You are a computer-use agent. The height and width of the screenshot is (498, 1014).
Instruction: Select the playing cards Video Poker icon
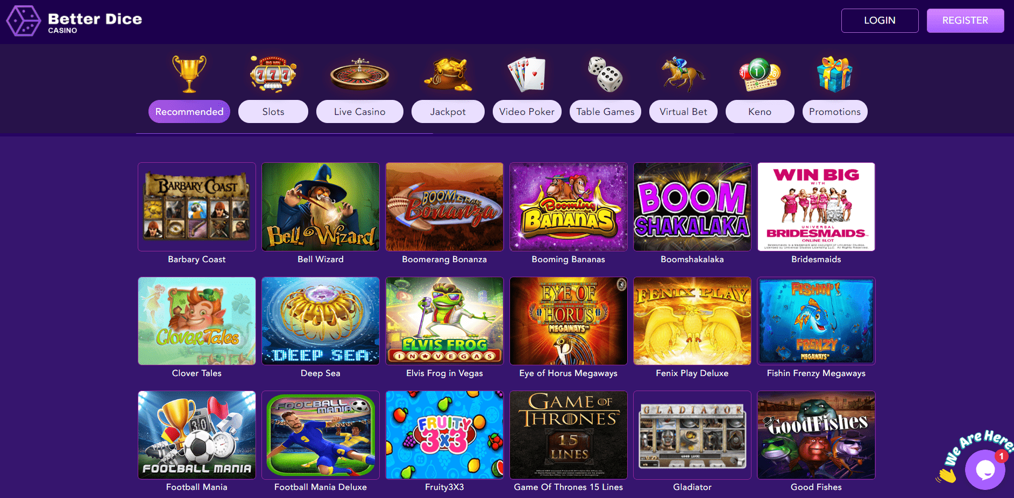tap(527, 74)
